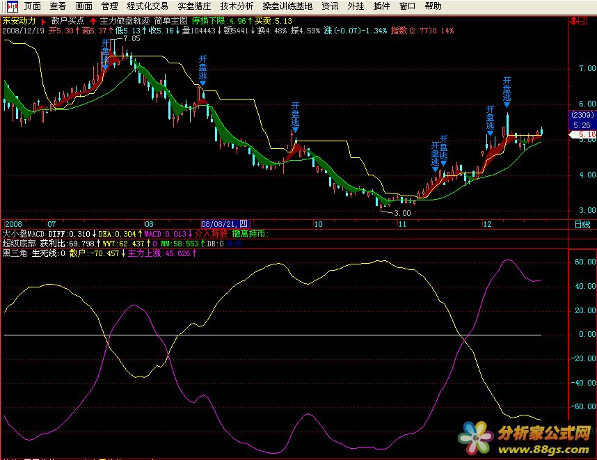Click the DIFF:0.310 value
This screenshot has height=460, width=597.
[70, 234]
